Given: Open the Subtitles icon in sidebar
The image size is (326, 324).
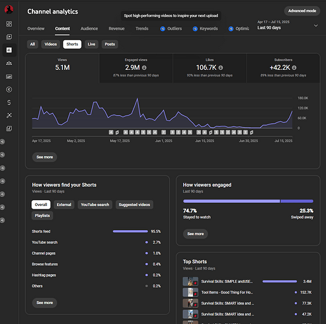Looking at the screenshot, I should (9, 76).
